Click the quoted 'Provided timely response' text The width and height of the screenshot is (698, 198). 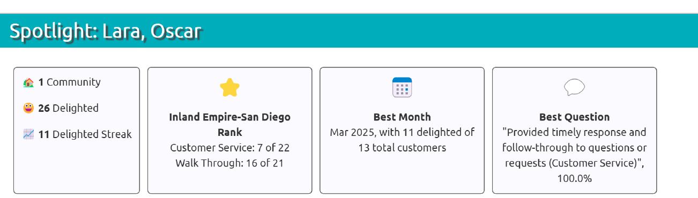(574, 148)
